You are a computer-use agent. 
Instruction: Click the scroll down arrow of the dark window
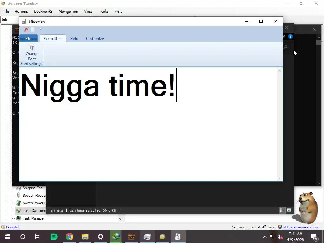[319, 184]
